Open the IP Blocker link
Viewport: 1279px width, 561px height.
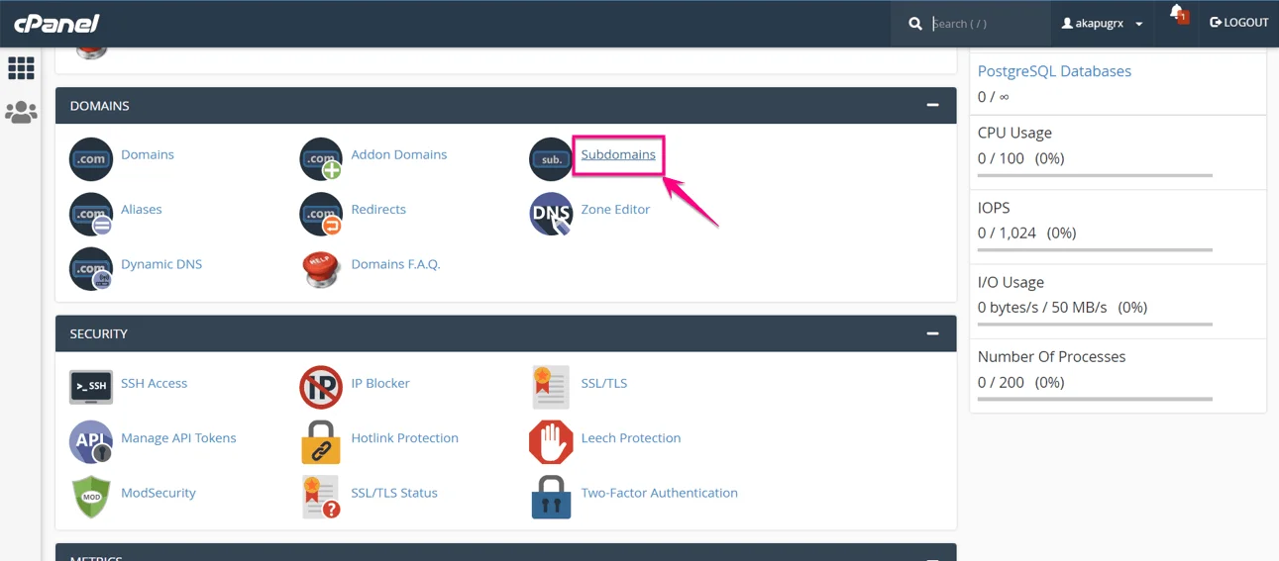pyautogui.click(x=380, y=383)
